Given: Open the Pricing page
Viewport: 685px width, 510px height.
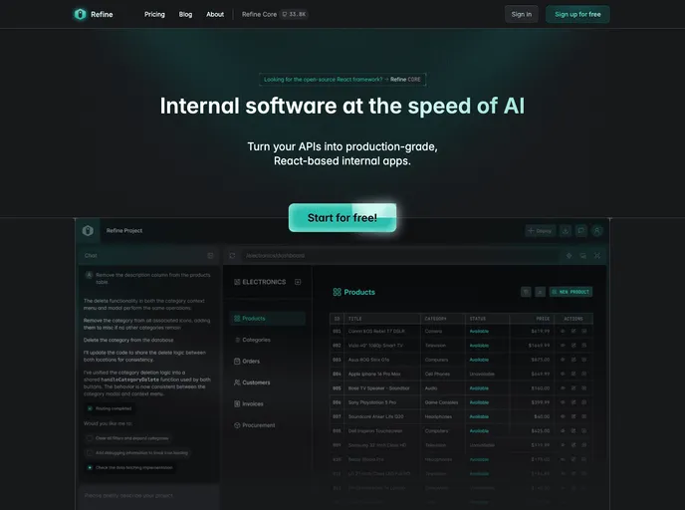Looking at the screenshot, I should tap(154, 15).
